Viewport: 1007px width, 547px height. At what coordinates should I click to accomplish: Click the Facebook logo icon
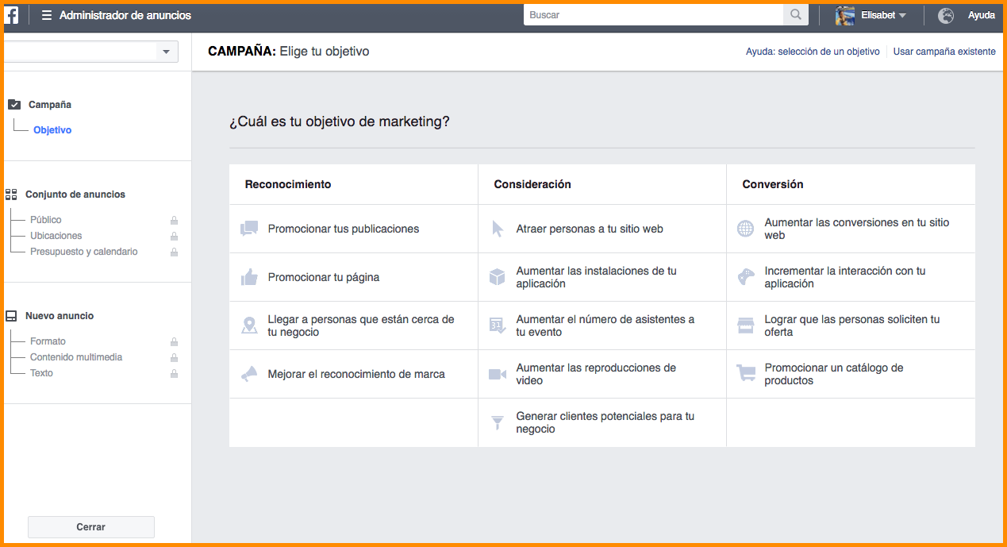(x=12, y=15)
